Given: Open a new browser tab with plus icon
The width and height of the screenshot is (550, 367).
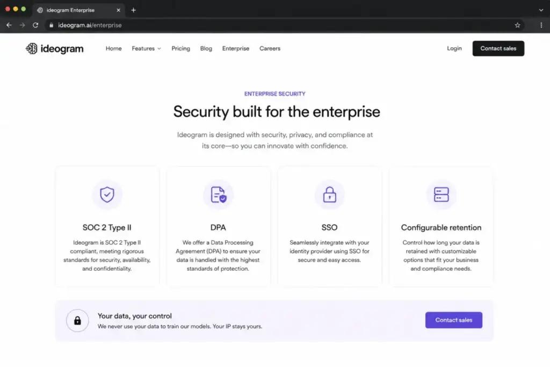Looking at the screenshot, I should pos(133,10).
